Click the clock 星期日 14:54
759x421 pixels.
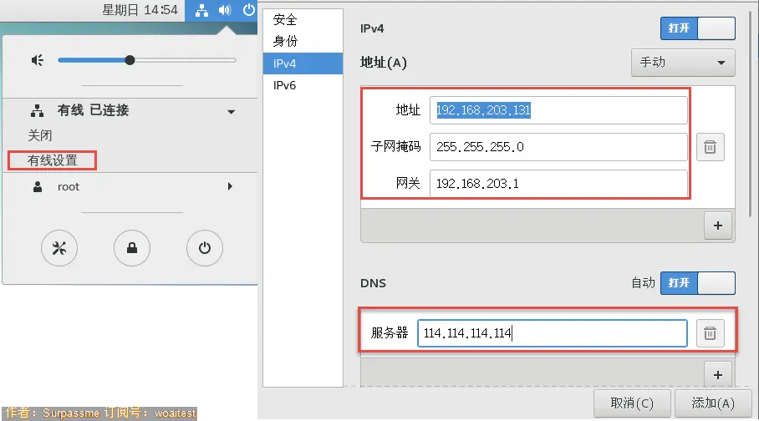point(140,10)
